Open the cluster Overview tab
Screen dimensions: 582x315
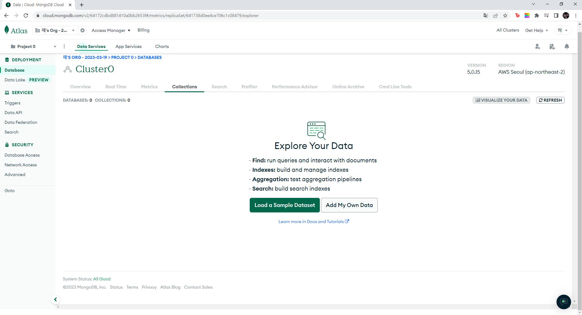pos(80,87)
